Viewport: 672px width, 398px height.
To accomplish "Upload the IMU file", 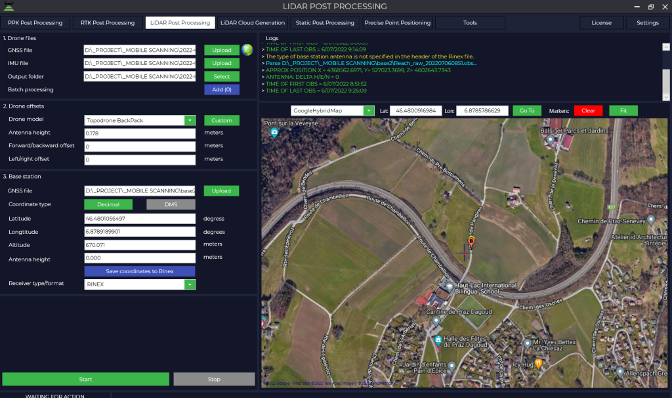I will pyautogui.click(x=222, y=63).
